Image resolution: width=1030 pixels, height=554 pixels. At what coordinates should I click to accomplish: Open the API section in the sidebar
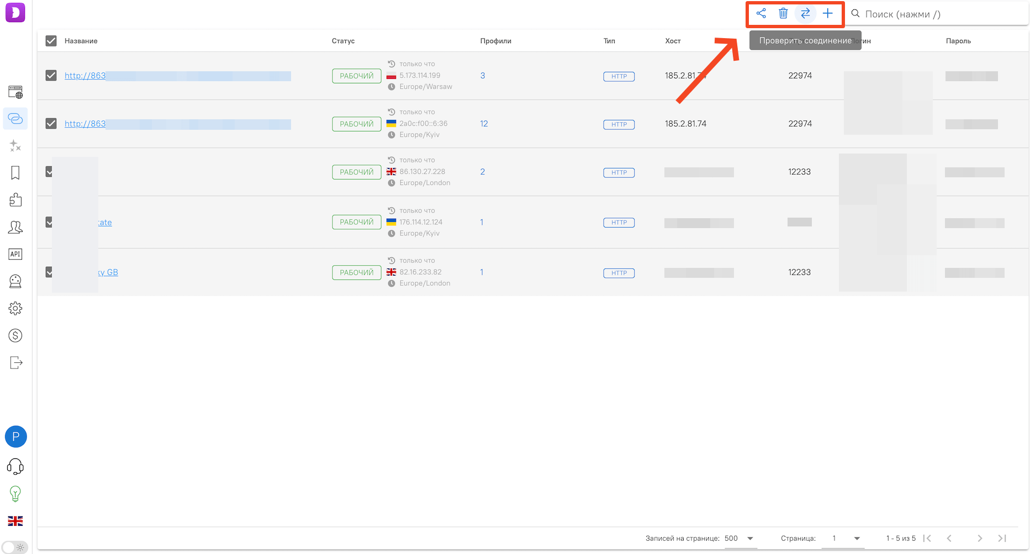click(15, 254)
